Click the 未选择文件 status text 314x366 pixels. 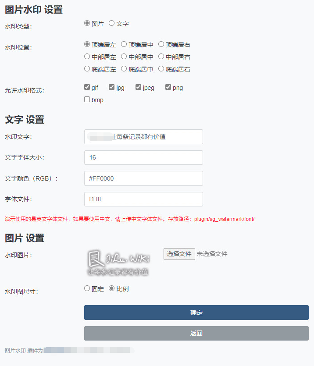(212, 254)
